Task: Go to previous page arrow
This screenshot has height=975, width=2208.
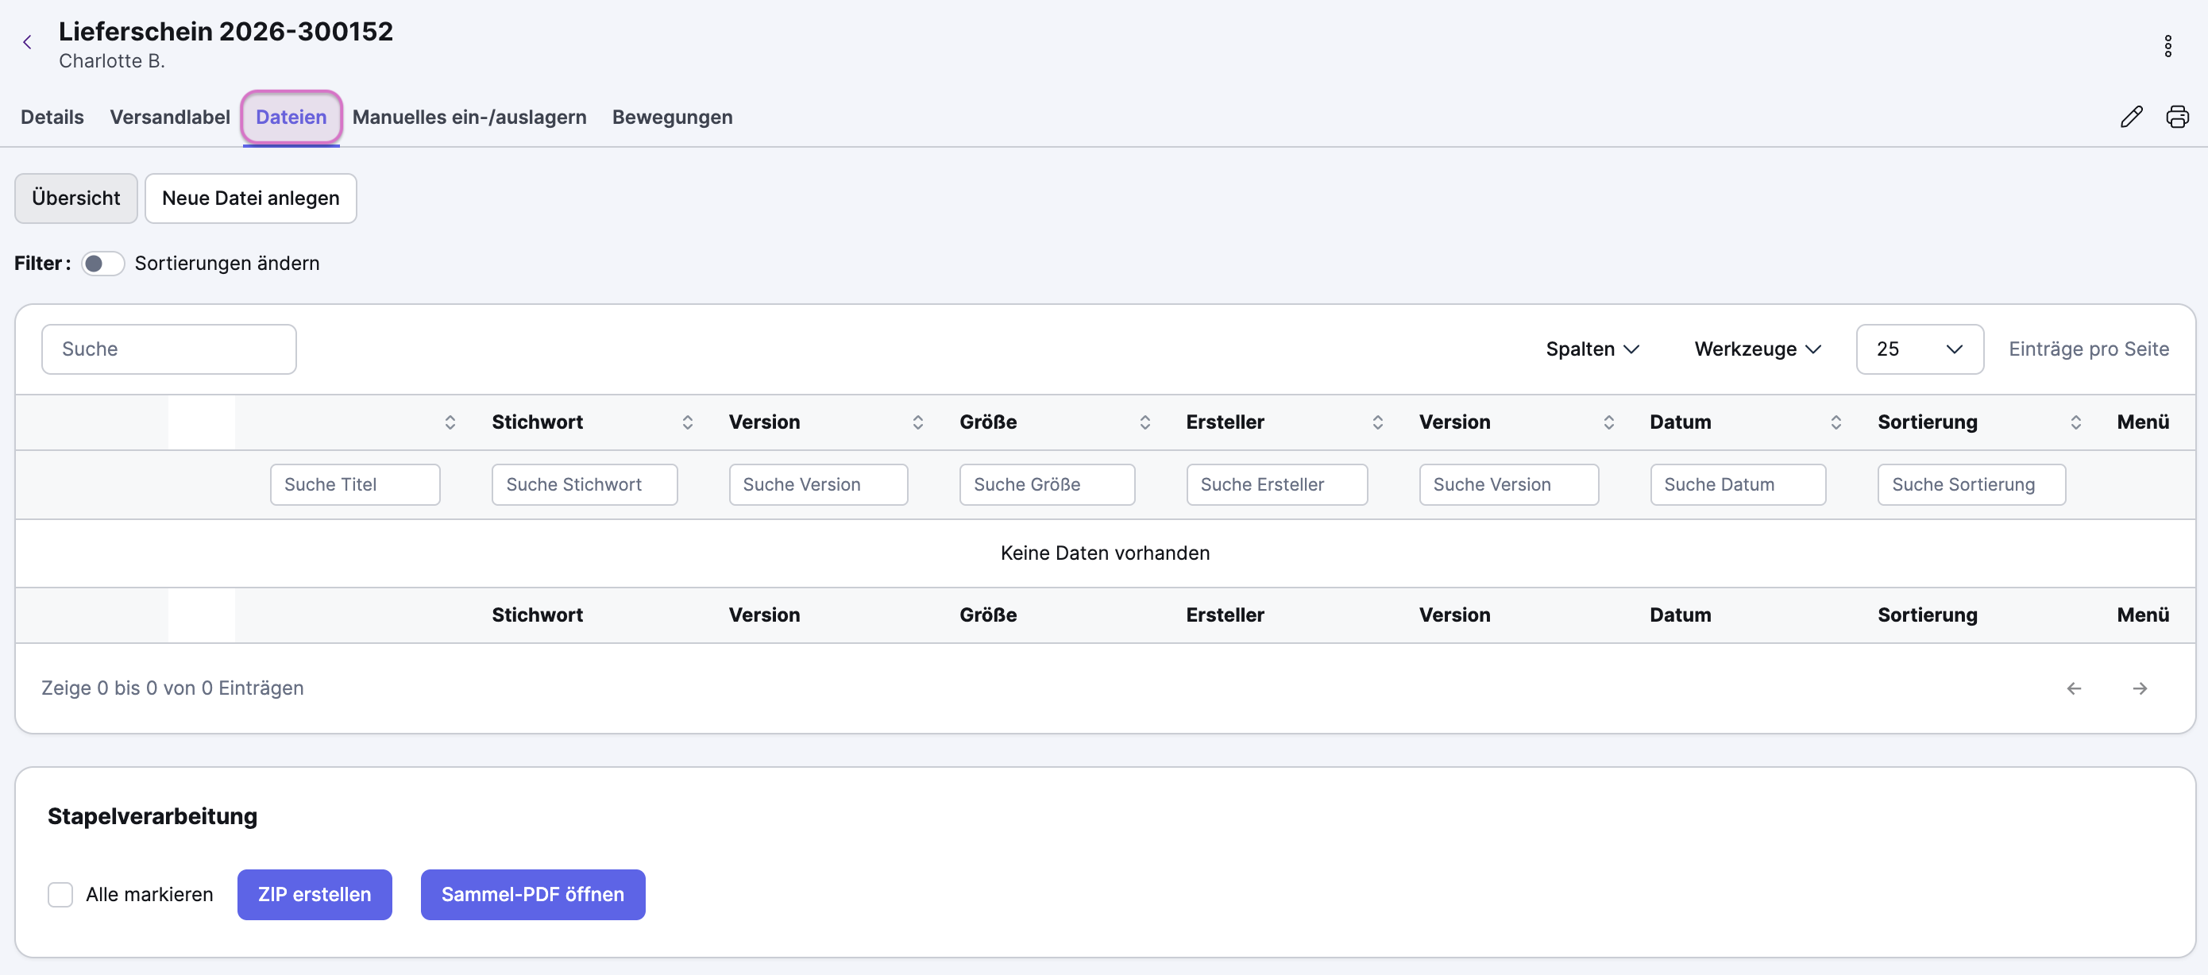Action: [2074, 688]
